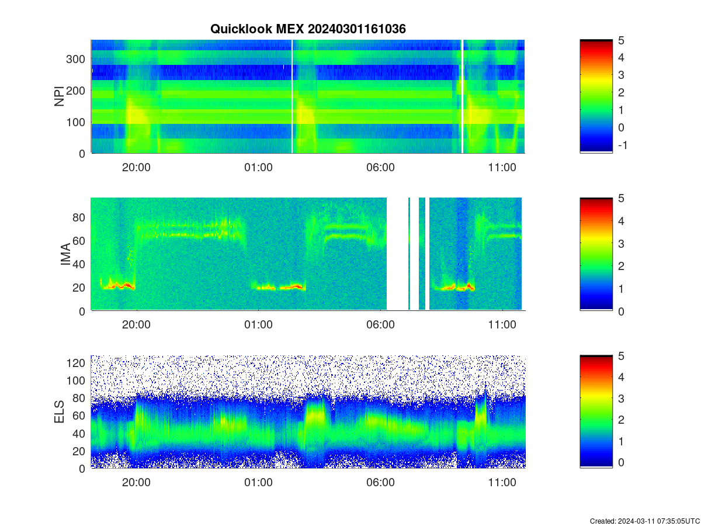The height and width of the screenshot is (526, 701).
Task: Click the IMA plot's color bar
Action: (x=596, y=254)
